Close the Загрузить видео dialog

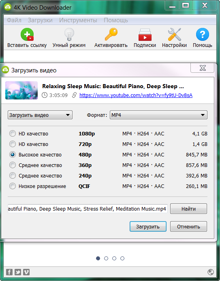[203, 68]
